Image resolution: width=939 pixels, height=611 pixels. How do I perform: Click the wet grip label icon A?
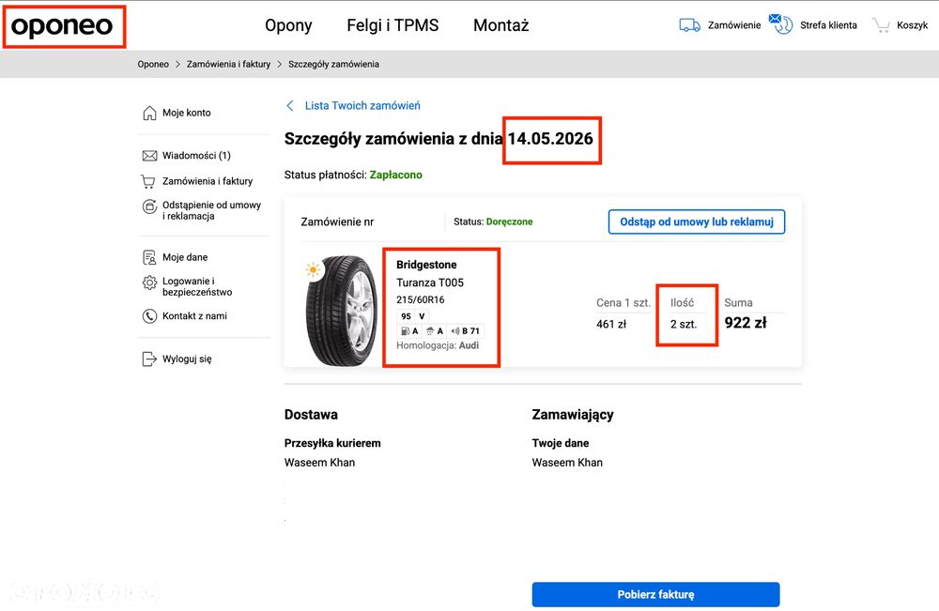pyautogui.click(x=435, y=331)
